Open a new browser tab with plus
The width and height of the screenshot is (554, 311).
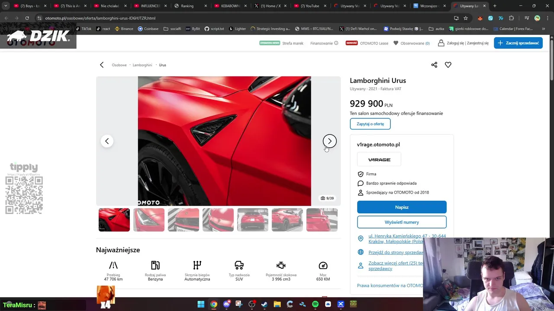click(x=495, y=6)
